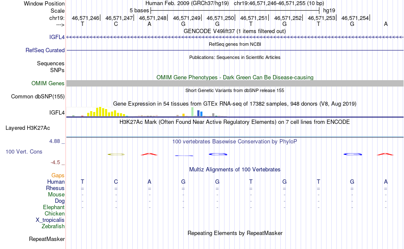The width and height of the screenshot is (404, 249).
Task: Click the 4.88 PhyloP upper scale value
Action: tap(54, 141)
